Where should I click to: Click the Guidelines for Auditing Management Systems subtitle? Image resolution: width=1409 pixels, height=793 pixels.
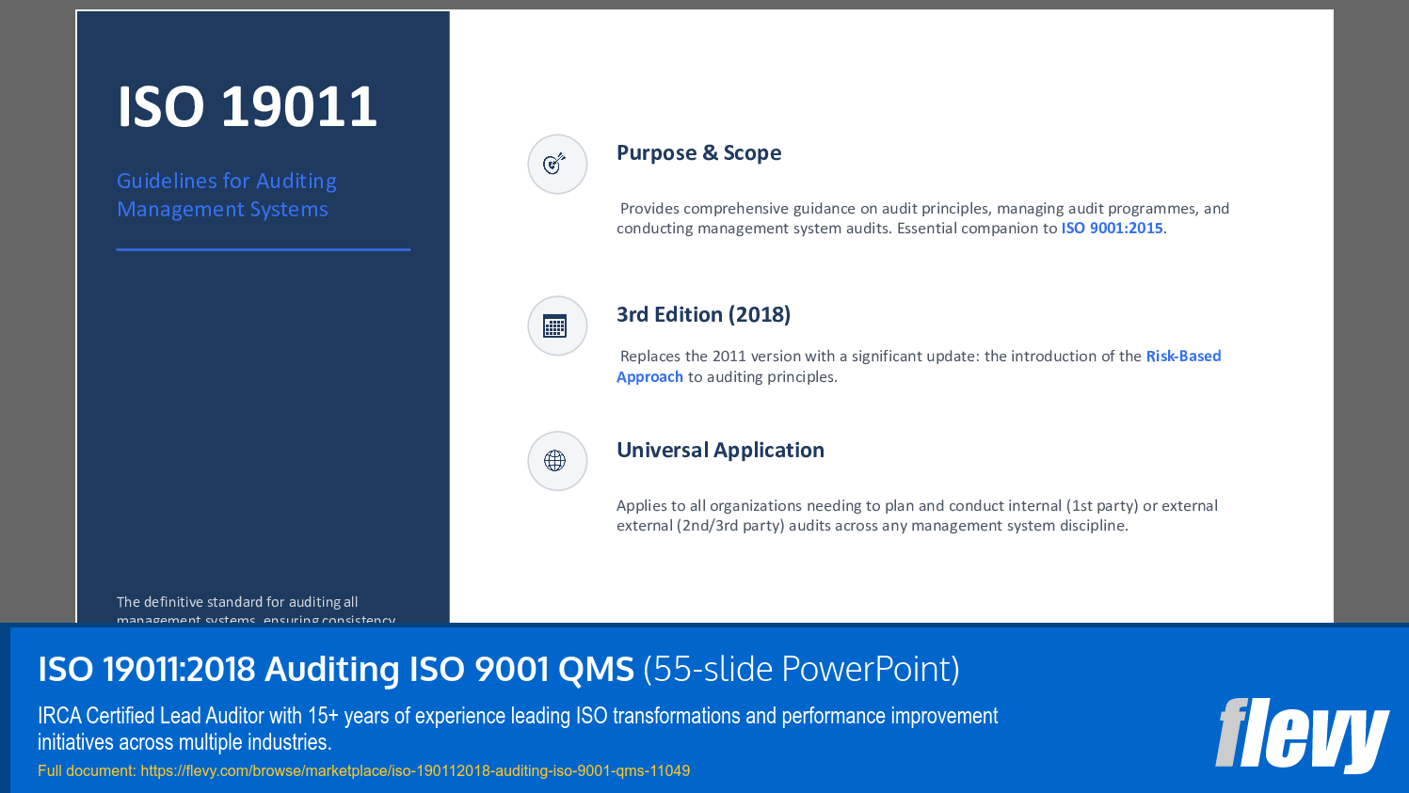click(226, 195)
